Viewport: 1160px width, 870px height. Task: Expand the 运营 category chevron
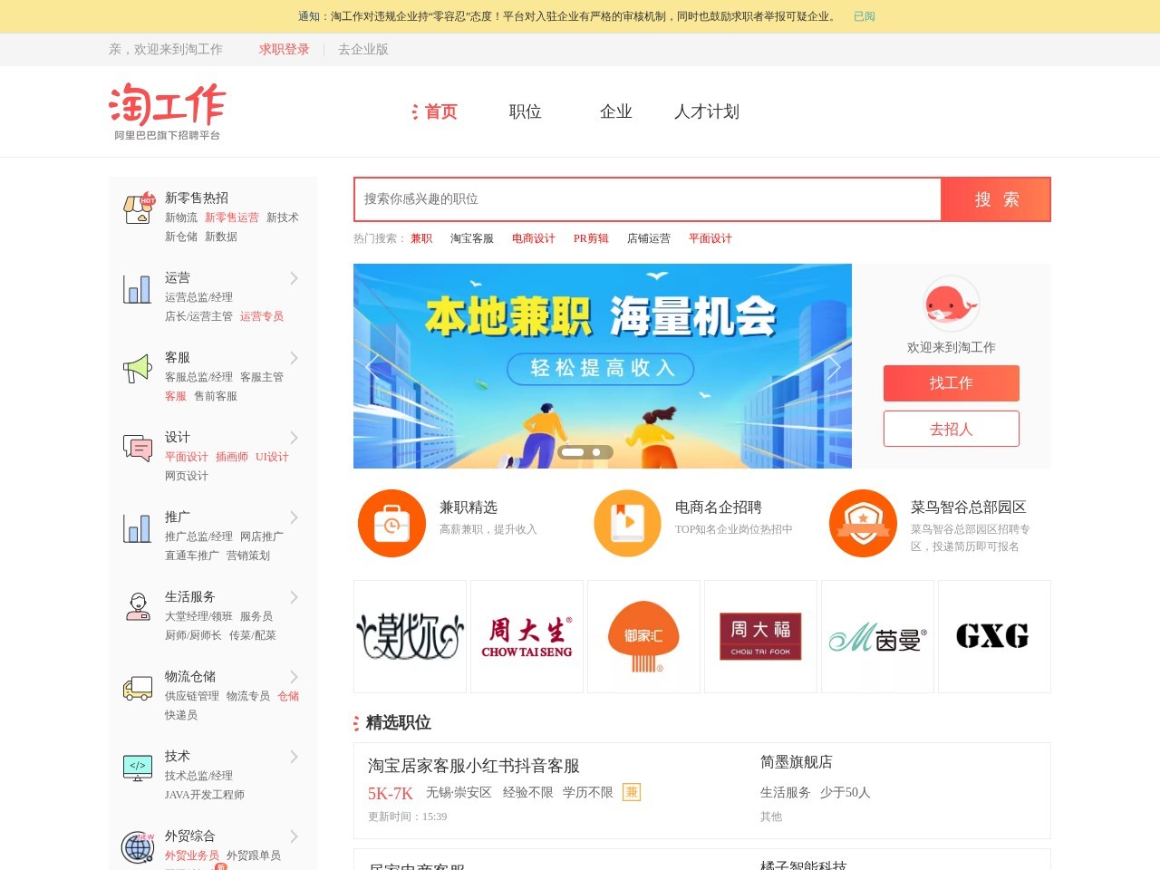coord(294,278)
